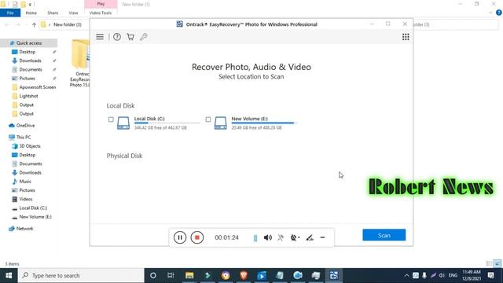
Task: Open the Home ribbon tab in Explorer
Action: click(x=31, y=13)
